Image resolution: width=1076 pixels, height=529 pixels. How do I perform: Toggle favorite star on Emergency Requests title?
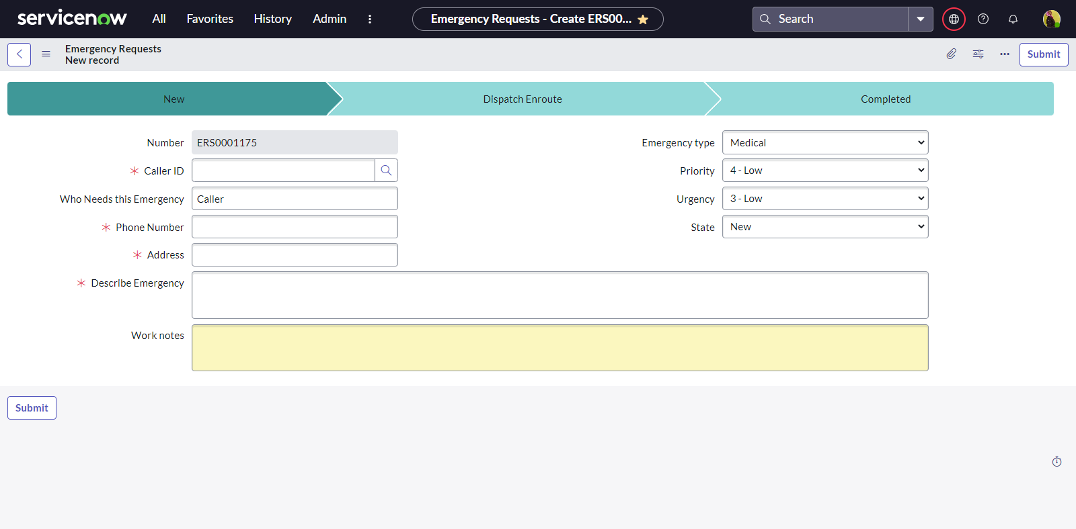pos(643,19)
